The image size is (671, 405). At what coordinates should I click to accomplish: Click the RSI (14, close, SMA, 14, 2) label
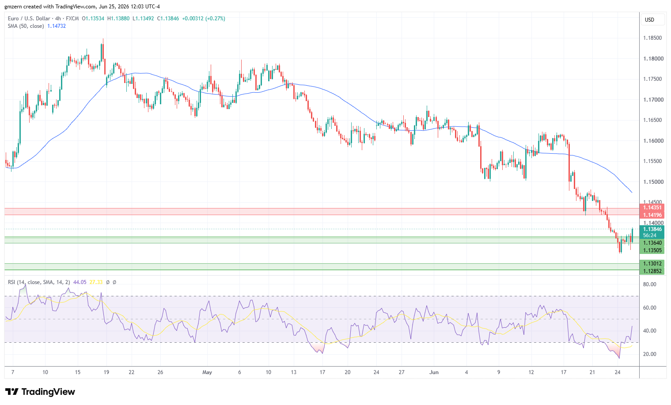[39, 282]
